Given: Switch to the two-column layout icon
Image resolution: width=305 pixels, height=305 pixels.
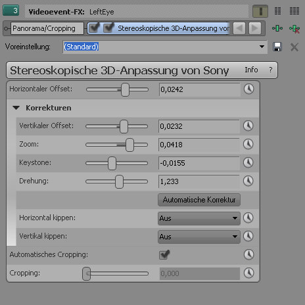Looking at the screenshot, I should [277, 11].
